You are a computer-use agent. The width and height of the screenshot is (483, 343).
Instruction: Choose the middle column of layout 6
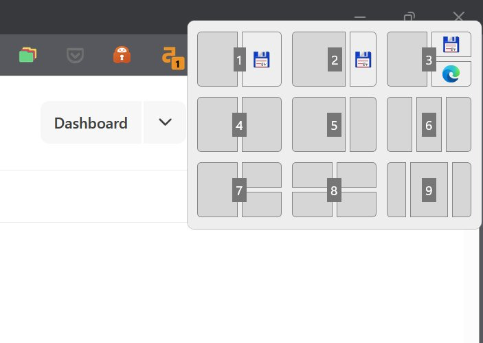point(429,124)
